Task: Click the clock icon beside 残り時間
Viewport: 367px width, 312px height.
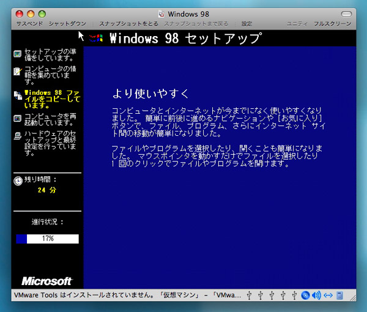Action: click(x=18, y=180)
